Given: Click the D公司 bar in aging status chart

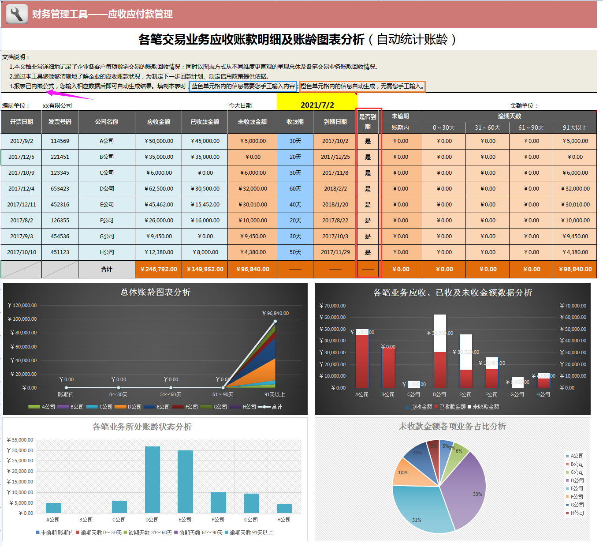Looking at the screenshot, I should coord(153,480).
